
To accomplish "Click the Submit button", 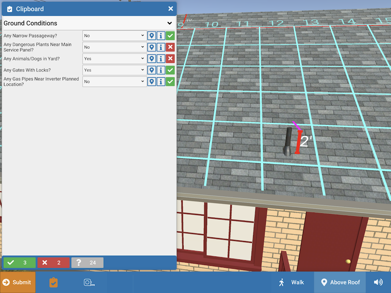I will [x=18, y=282].
